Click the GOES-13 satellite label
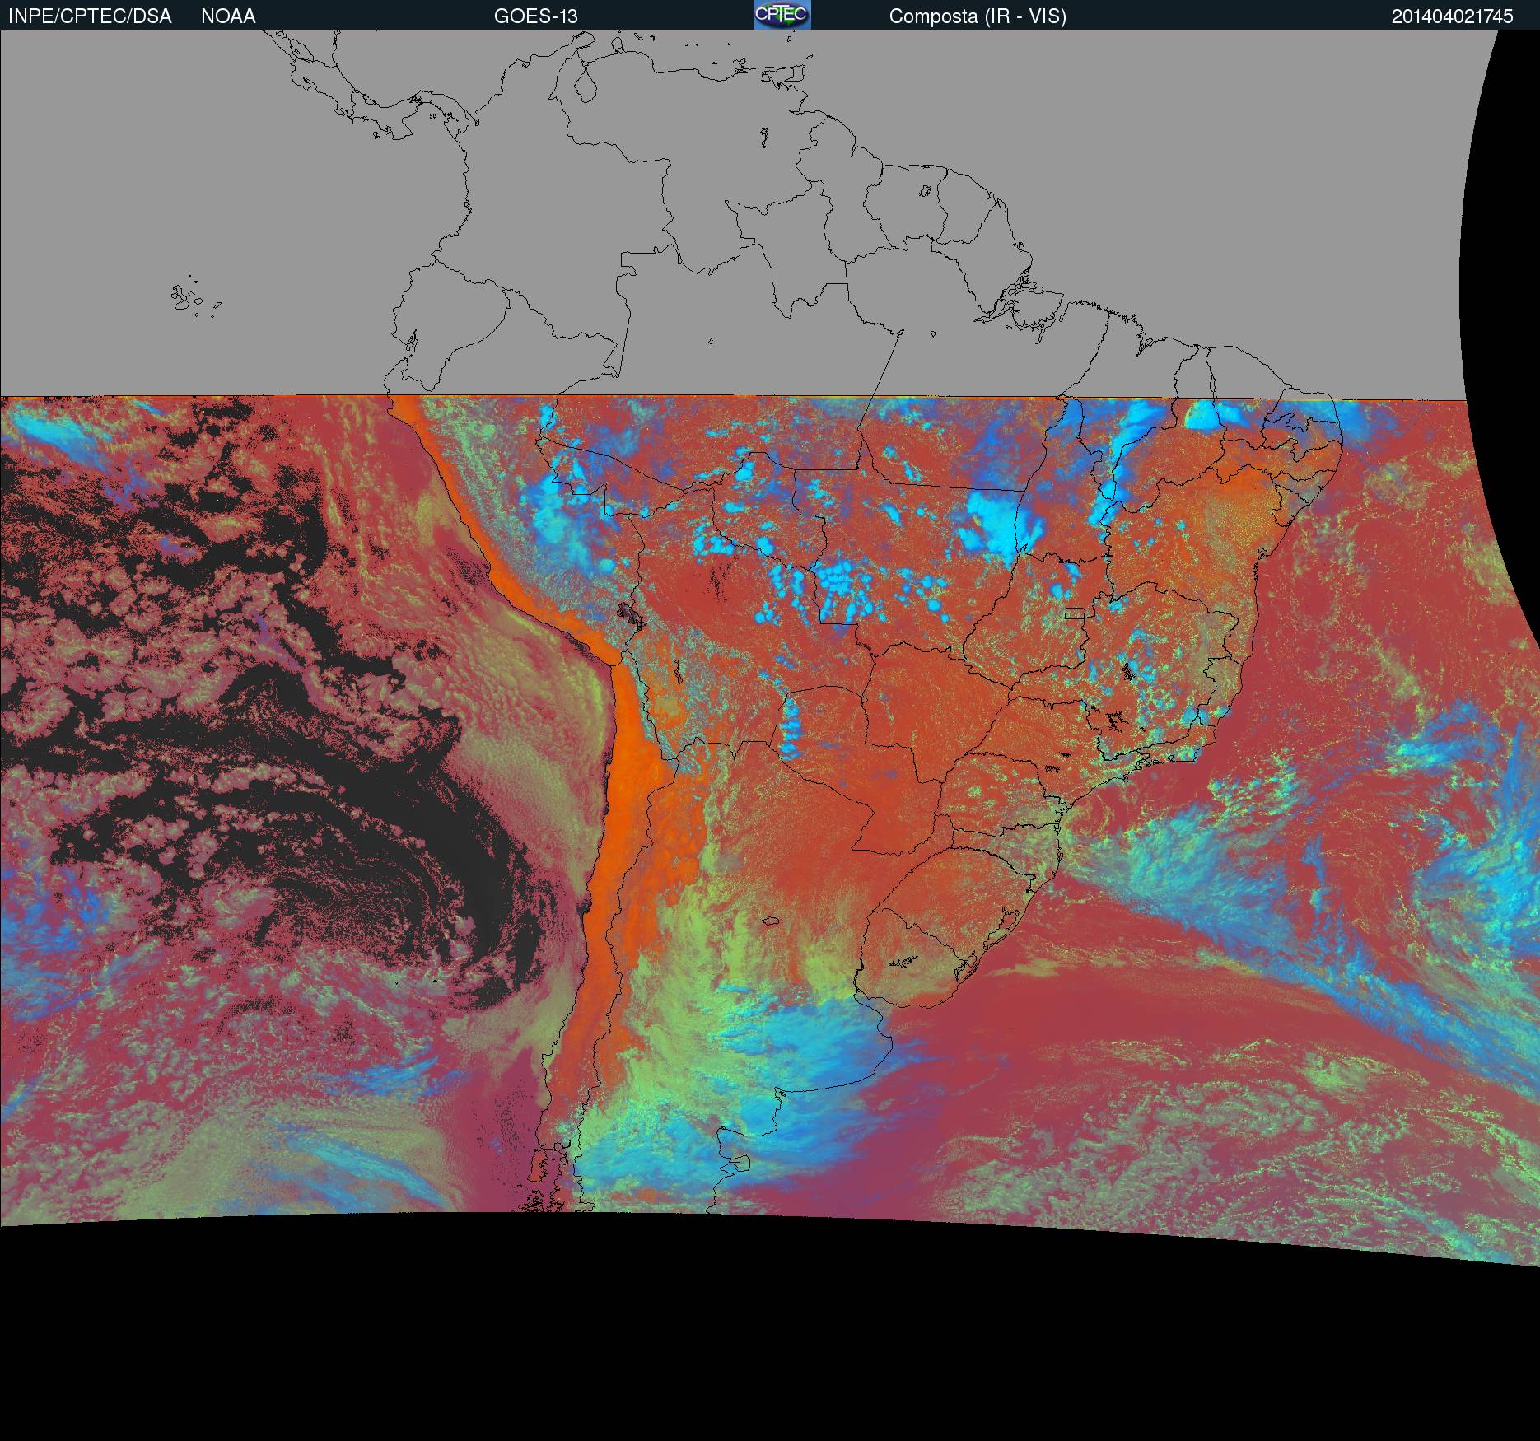The width and height of the screenshot is (1540, 1441). coord(535,16)
